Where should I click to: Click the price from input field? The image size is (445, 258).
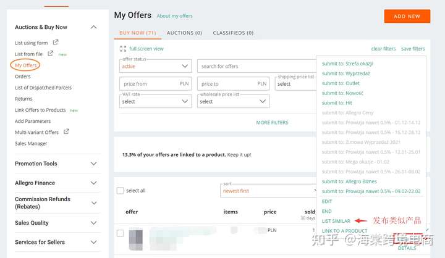click(156, 84)
